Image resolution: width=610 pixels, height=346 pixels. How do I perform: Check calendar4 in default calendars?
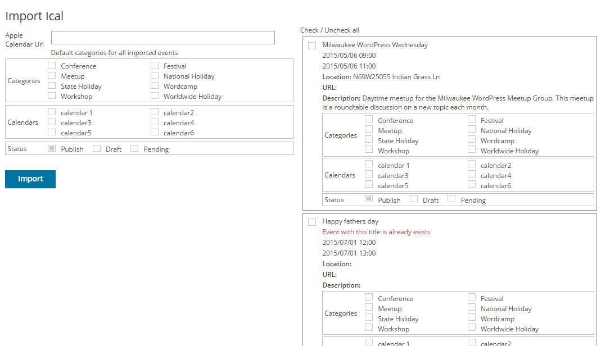155,122
